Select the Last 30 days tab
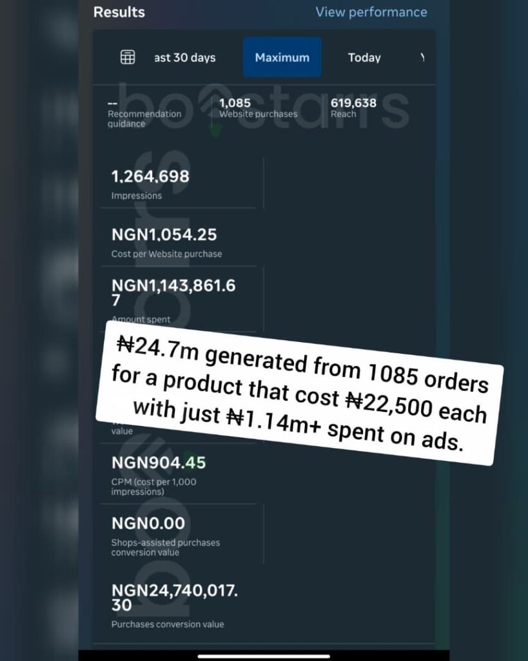 (x=184, y=57)
